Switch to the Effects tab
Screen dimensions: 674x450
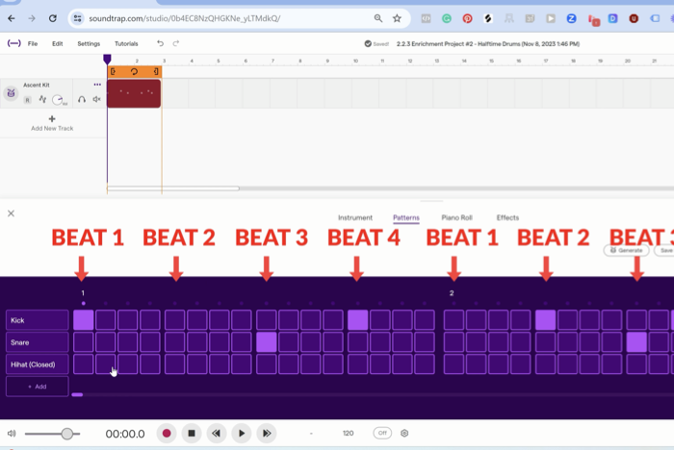(x=507, y=217)
